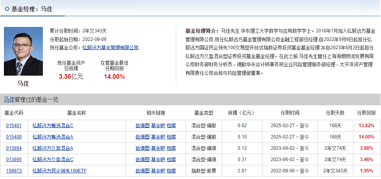The image size is (381, 179).
Task: Click the 马佳 name caption under the photo
Action: click(23, 83)
